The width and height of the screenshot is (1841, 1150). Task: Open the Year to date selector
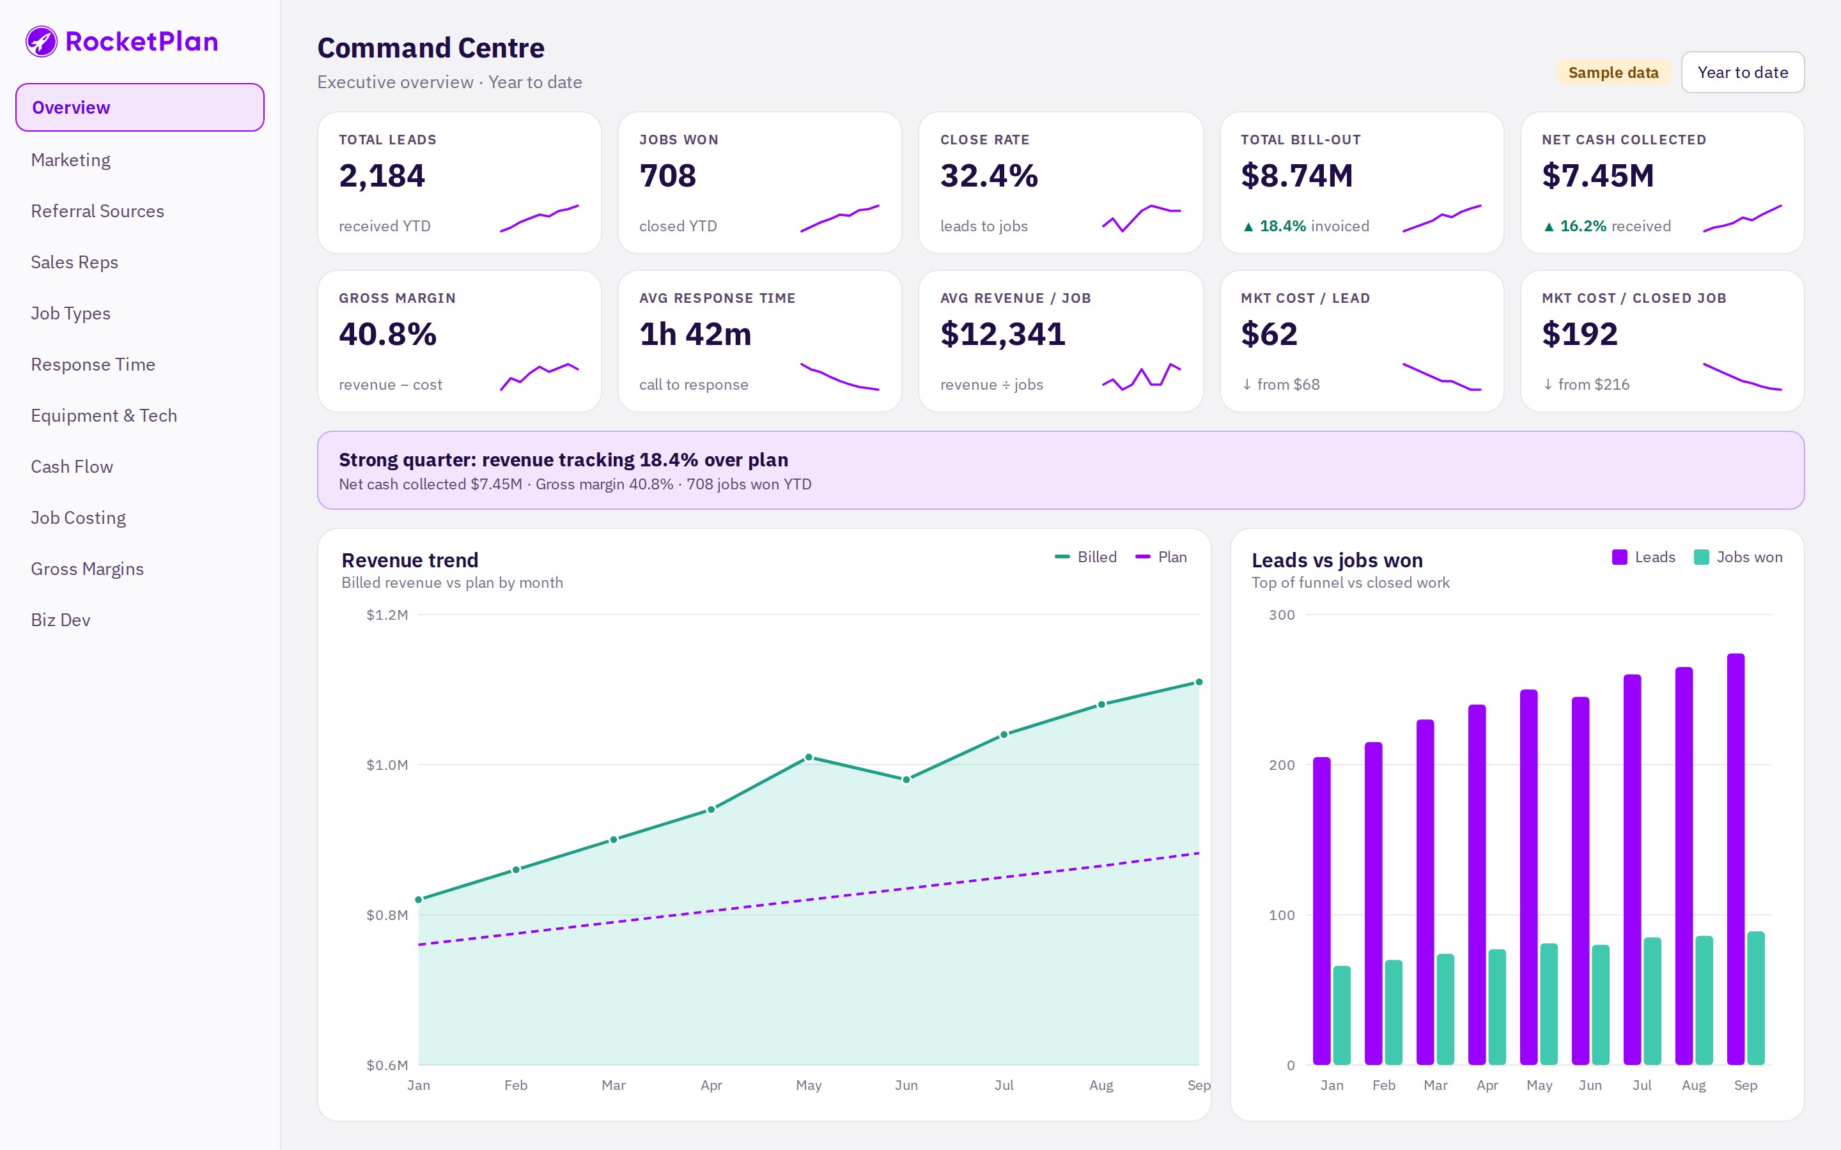tap(1742, 72)
